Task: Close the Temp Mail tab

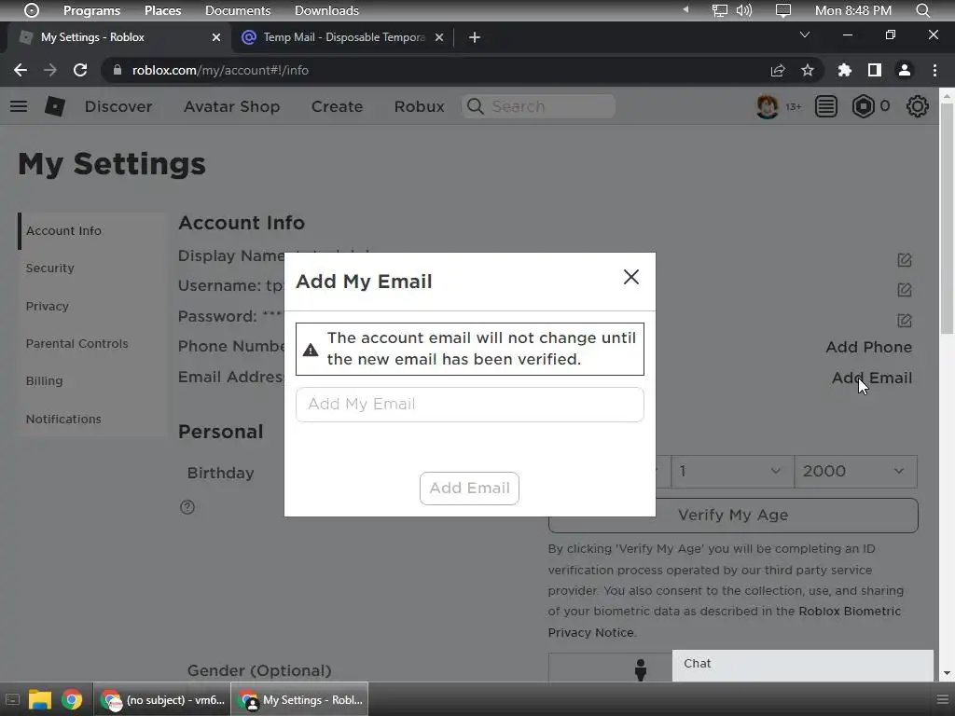Action: pyautogui.click(x=438, y=37)
